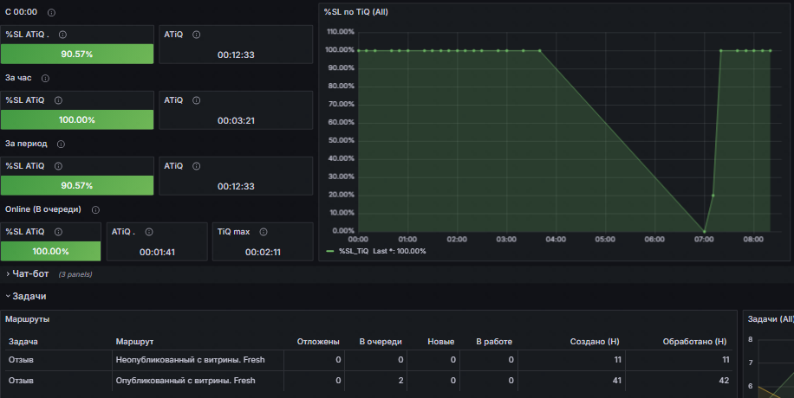Image resolution: width=794 pixels, height=398 pixels.
Task: Click the "%SL_TiQ" legend series label
Action: tap(354, 251)
